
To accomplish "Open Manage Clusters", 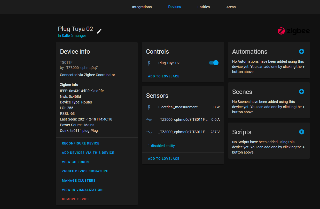I will (x=79, y=181).
